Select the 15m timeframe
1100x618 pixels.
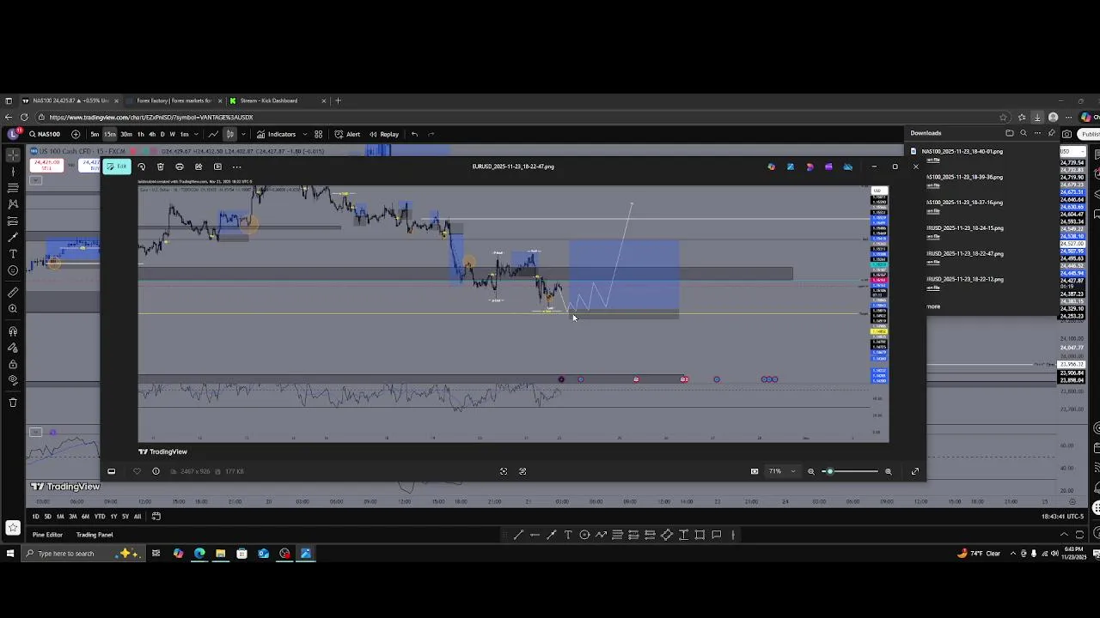[x=110, y=134]
